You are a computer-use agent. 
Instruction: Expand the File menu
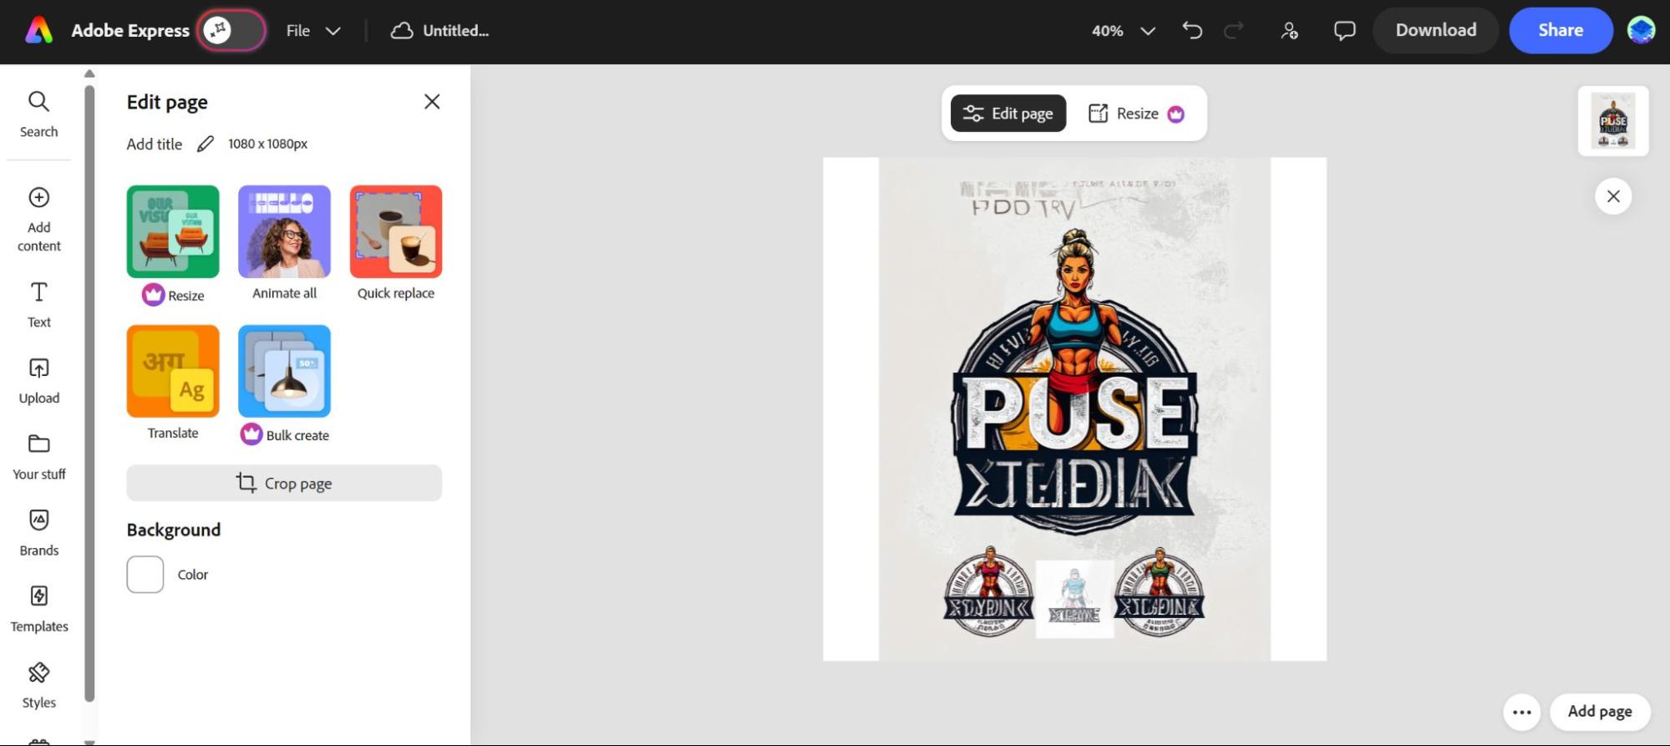[x=313, y=31]
